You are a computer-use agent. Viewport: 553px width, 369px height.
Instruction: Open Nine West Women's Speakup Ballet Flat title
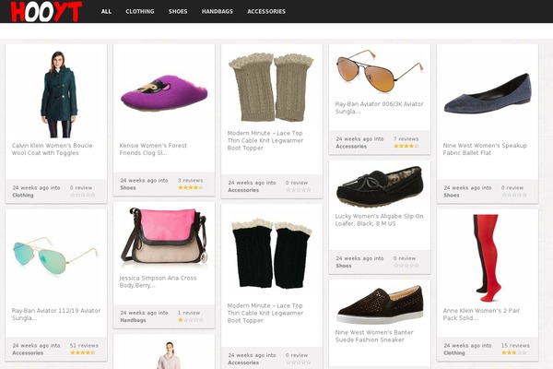click(485, 149)
